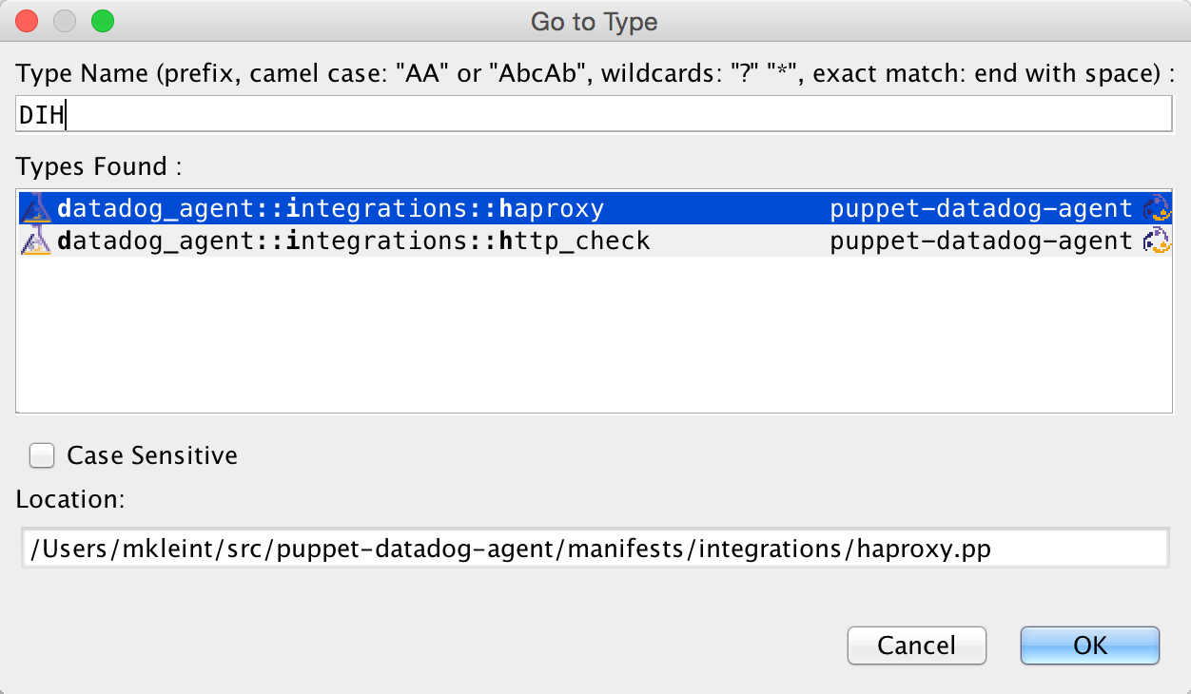The width and height of the screenshot is (1191, 694).
Task: Minimize the dialog using the yellow window button
Action: pos(65,20)
